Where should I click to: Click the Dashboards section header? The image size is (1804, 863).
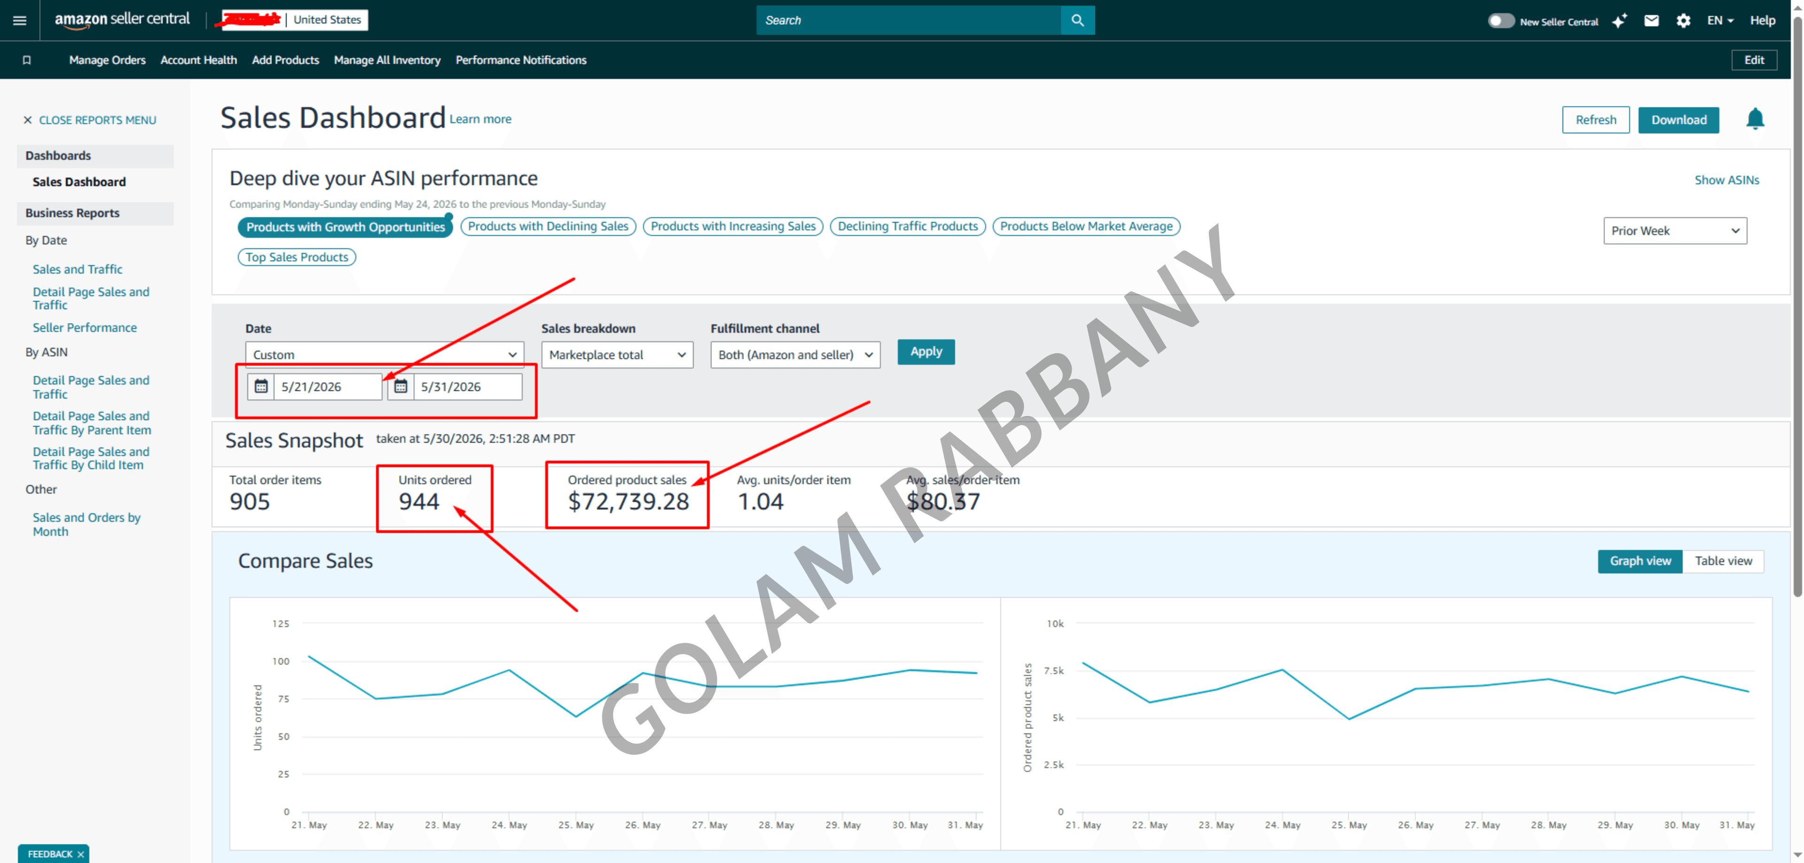click(x=95, y=156)
